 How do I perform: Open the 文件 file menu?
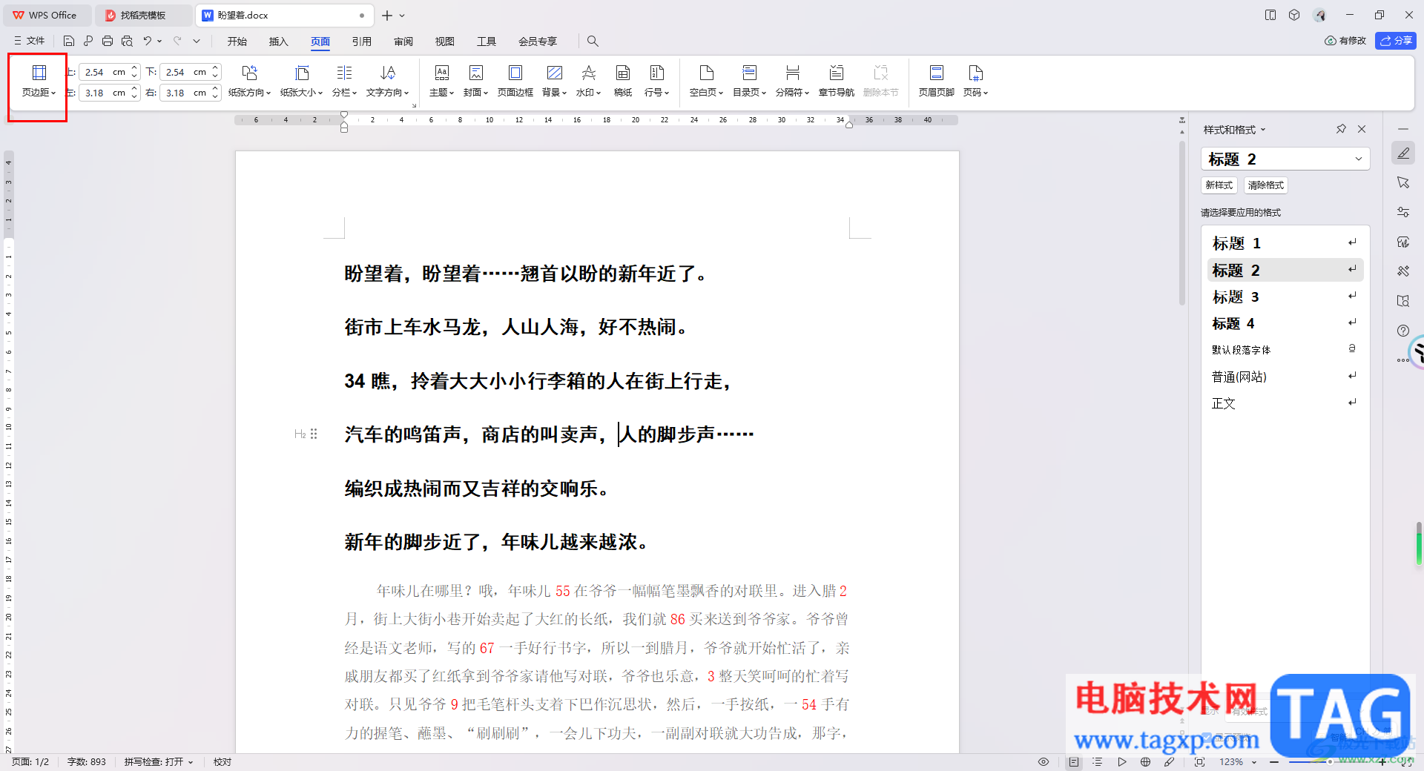(29, 41)
